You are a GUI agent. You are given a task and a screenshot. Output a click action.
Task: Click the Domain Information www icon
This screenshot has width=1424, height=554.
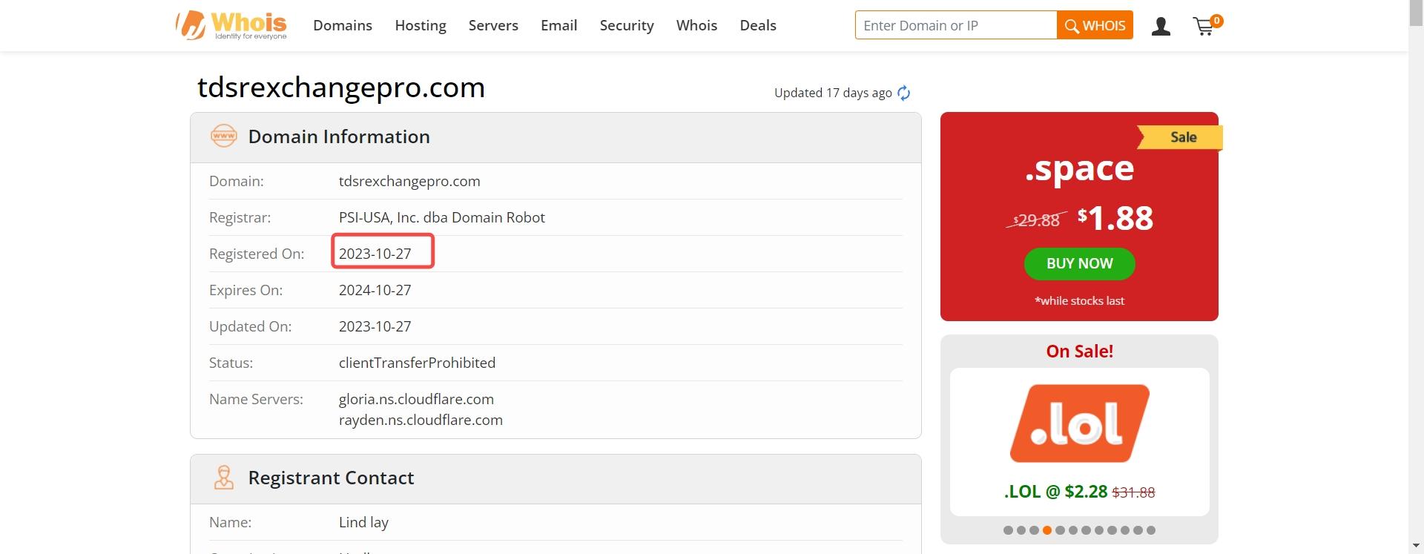coord(223,136)
